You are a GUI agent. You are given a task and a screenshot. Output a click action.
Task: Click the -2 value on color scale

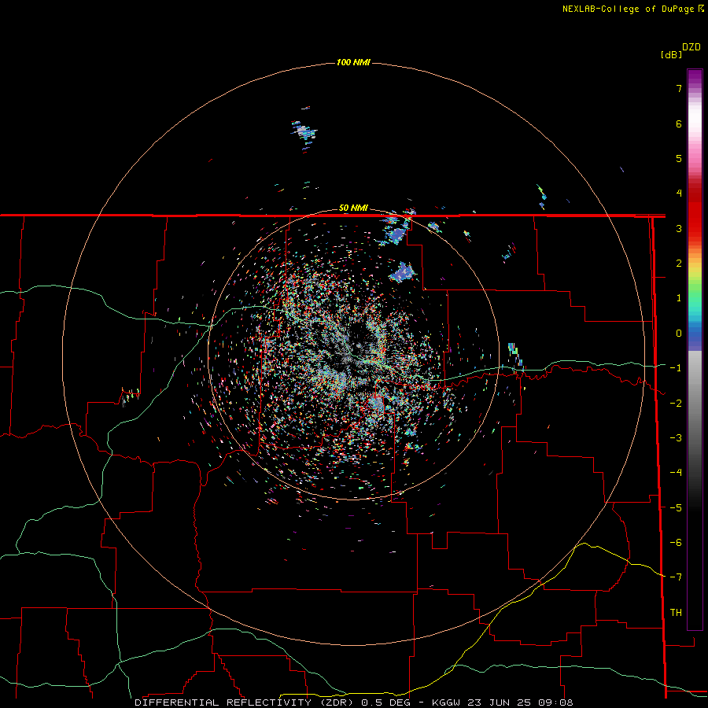coord(676,403)
